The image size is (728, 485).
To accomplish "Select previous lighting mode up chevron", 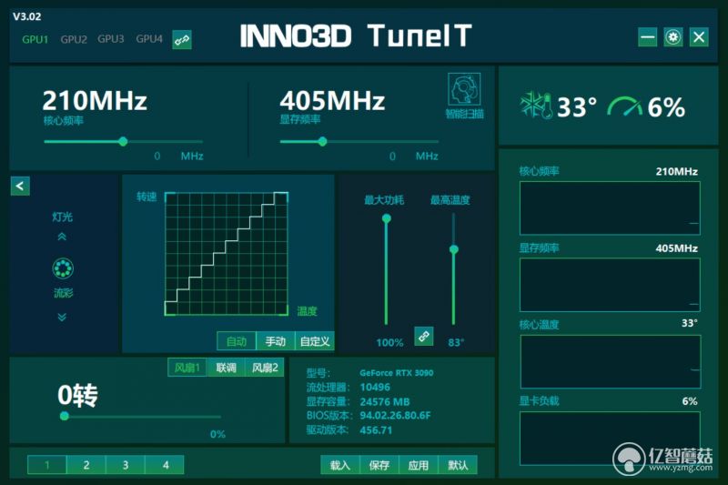I will coord(62,237).
